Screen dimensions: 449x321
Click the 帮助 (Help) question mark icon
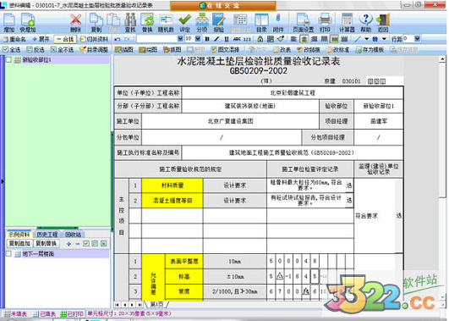[x=365, y=23]
